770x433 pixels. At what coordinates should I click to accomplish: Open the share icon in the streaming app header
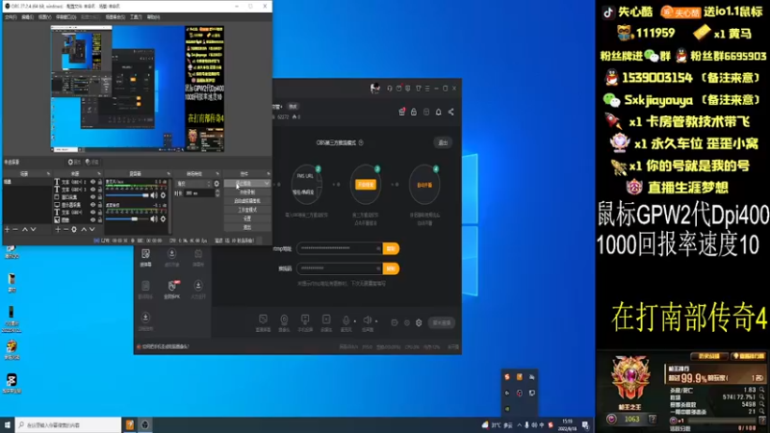tap(450, 112)
